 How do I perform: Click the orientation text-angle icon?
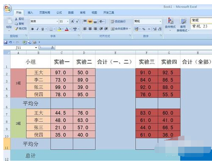(101, 21)
